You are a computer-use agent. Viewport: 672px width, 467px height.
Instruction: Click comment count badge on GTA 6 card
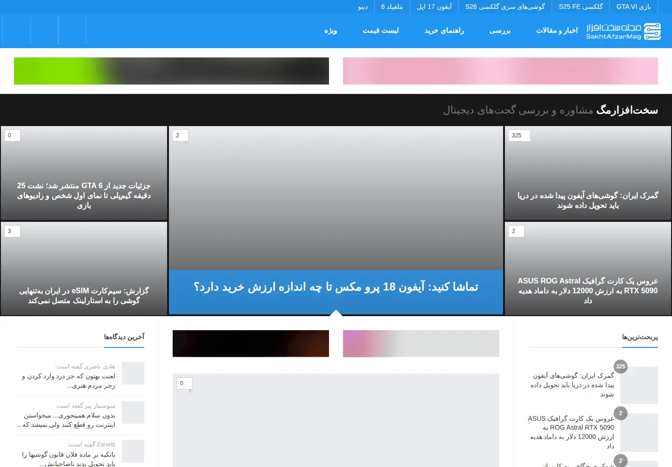click(12, 135)
